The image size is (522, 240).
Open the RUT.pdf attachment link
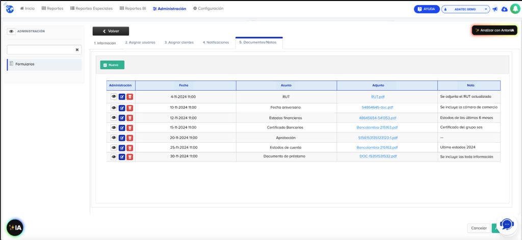[378, 97]
